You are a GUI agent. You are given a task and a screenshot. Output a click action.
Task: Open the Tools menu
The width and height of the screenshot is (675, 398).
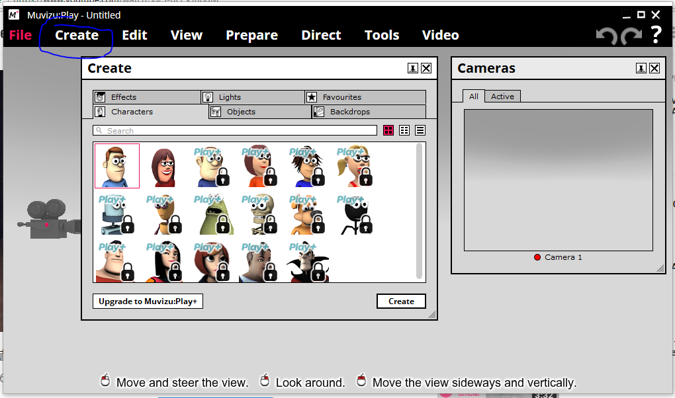[382, 35]
